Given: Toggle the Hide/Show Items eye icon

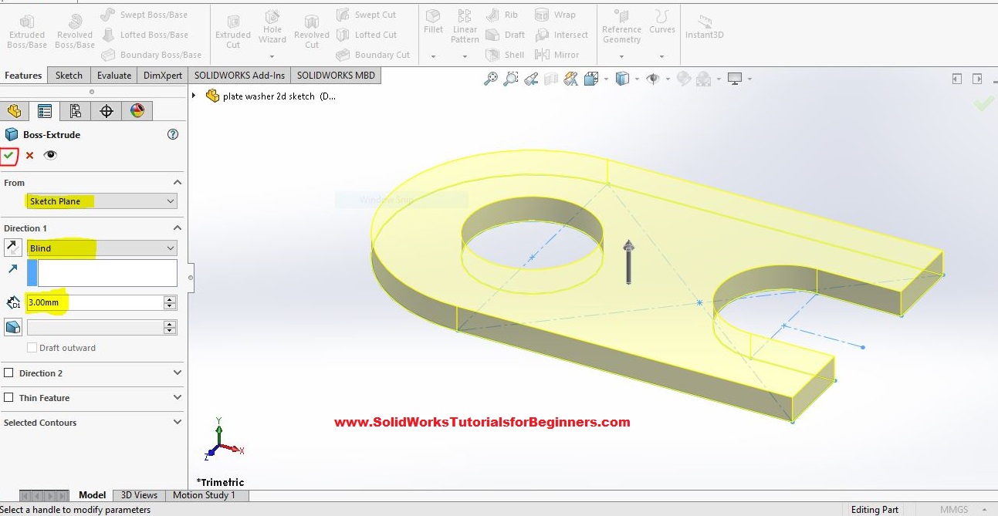Looking at the screenshot, I should pos(653,79).
